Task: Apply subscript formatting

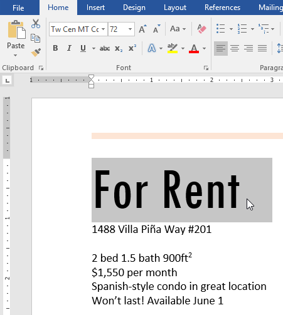Action: click(119, 48)
